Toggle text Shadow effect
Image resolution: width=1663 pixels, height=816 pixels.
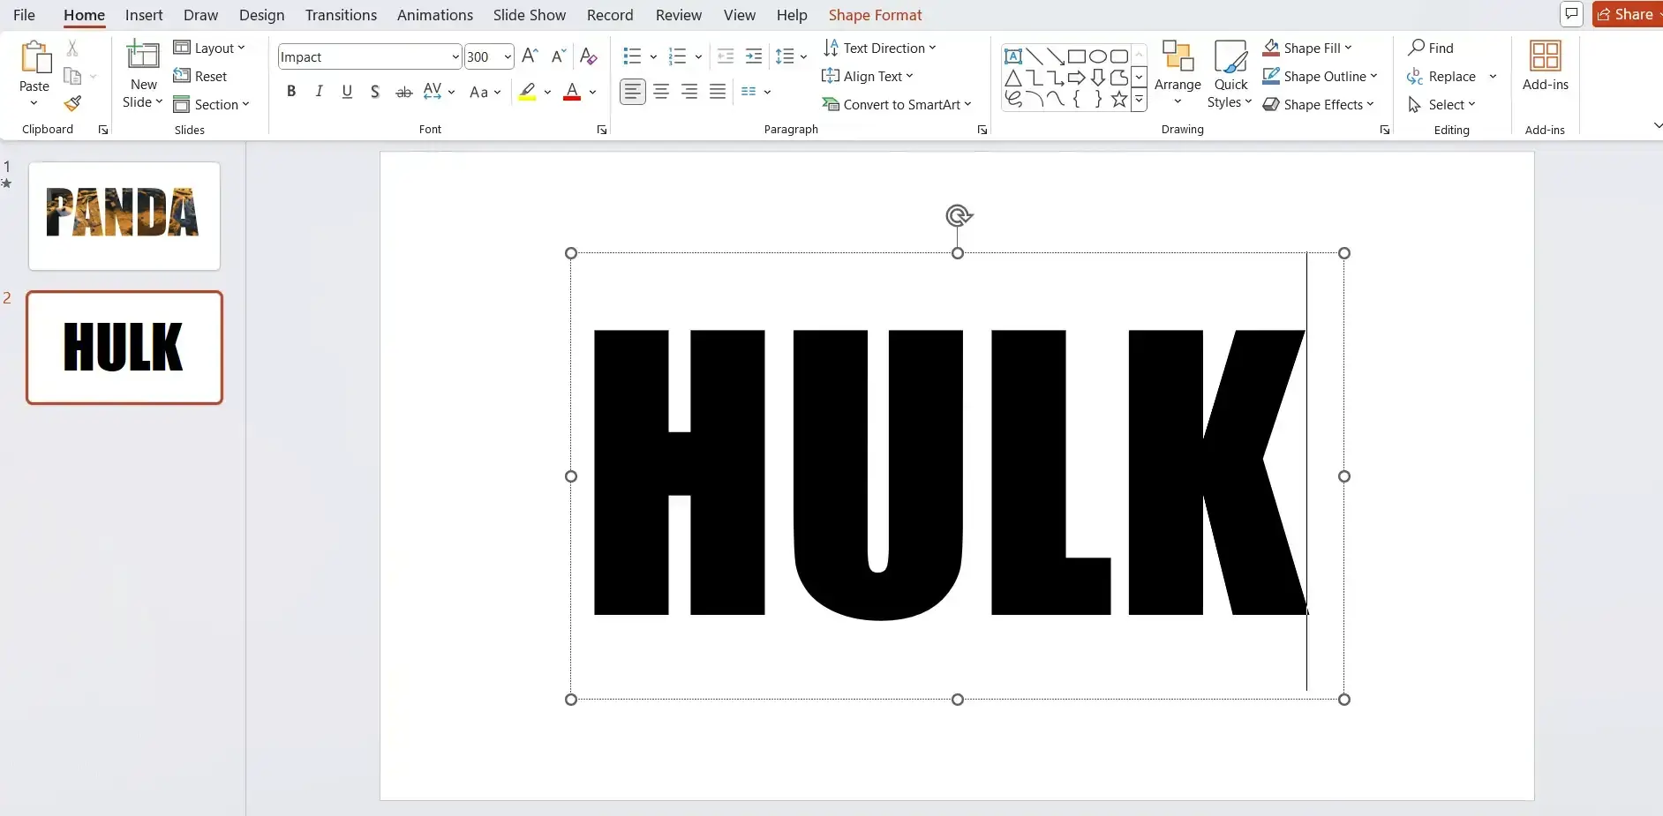(x=375, y=92)
